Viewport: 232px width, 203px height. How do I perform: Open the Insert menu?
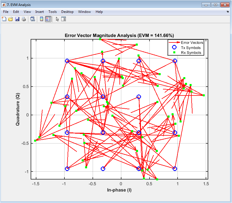(x=40, y=12)
